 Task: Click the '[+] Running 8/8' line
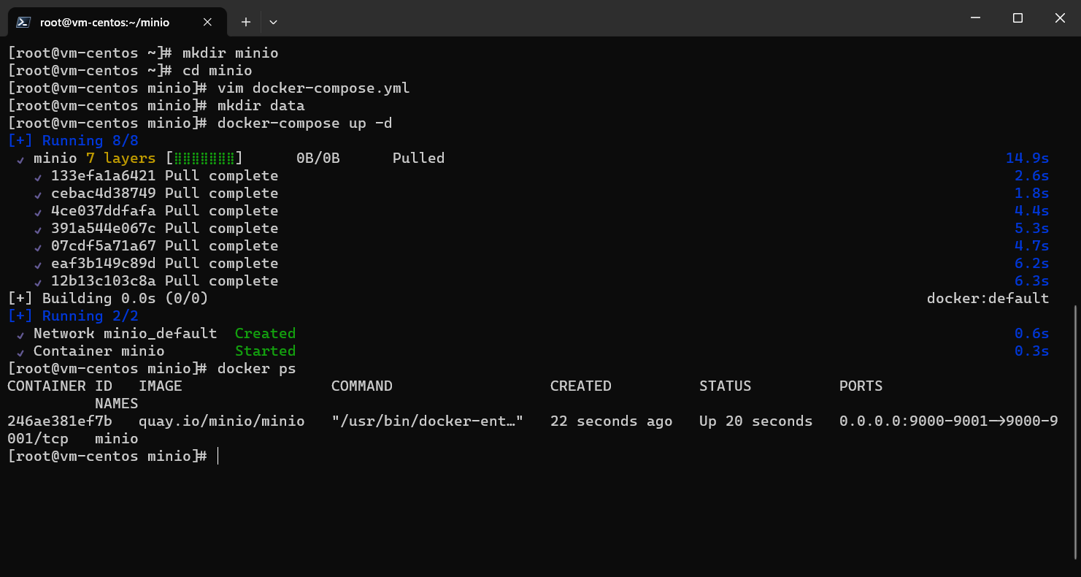73,141
